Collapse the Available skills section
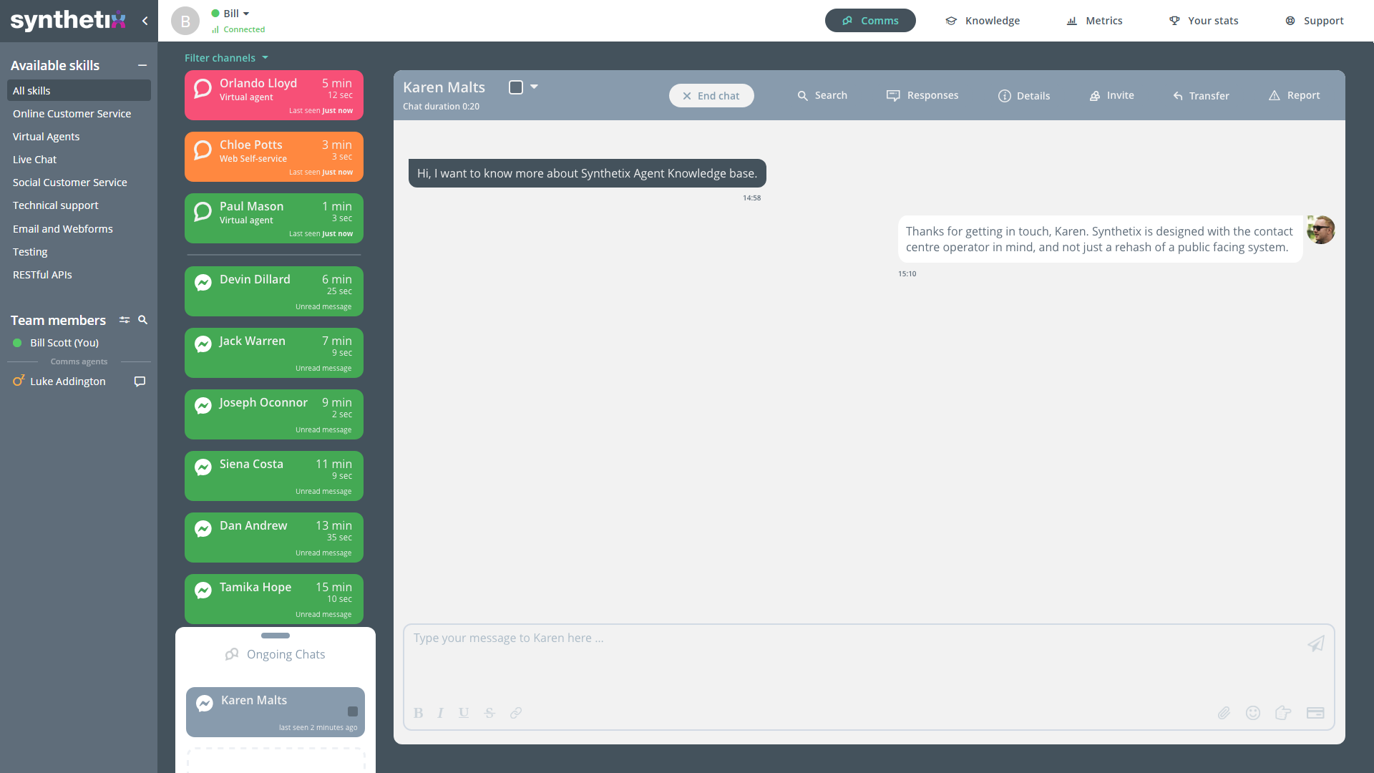The height and width of the screenshot is (773, 1374). pyautogui.click(x=142, y=65)
